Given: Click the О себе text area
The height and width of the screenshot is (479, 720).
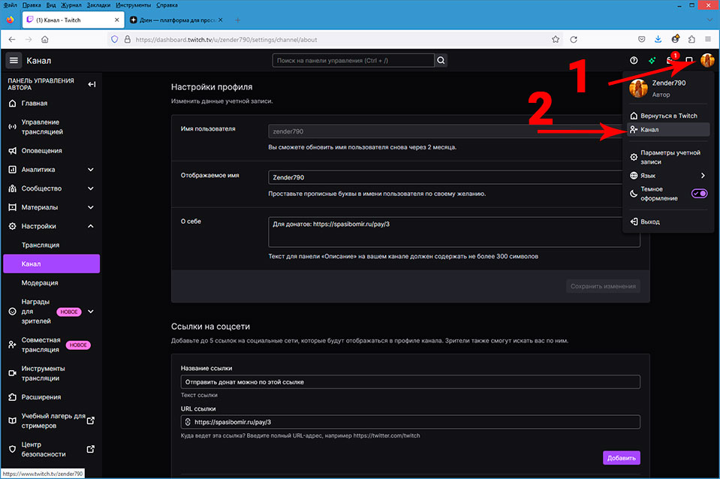Looking at the screenshot, I should click(454, 232).
